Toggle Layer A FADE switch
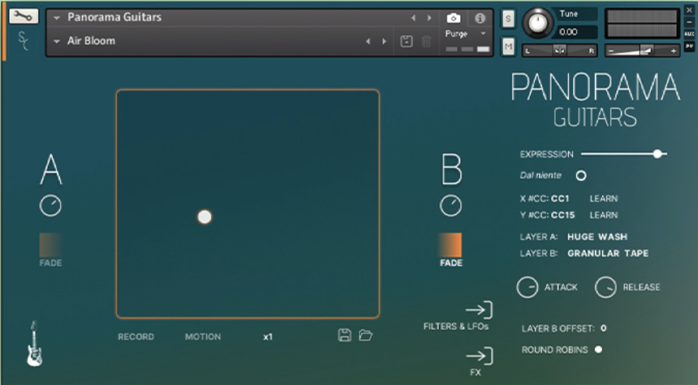The width and height of the screenshot is (698, 385). (51, 245)
